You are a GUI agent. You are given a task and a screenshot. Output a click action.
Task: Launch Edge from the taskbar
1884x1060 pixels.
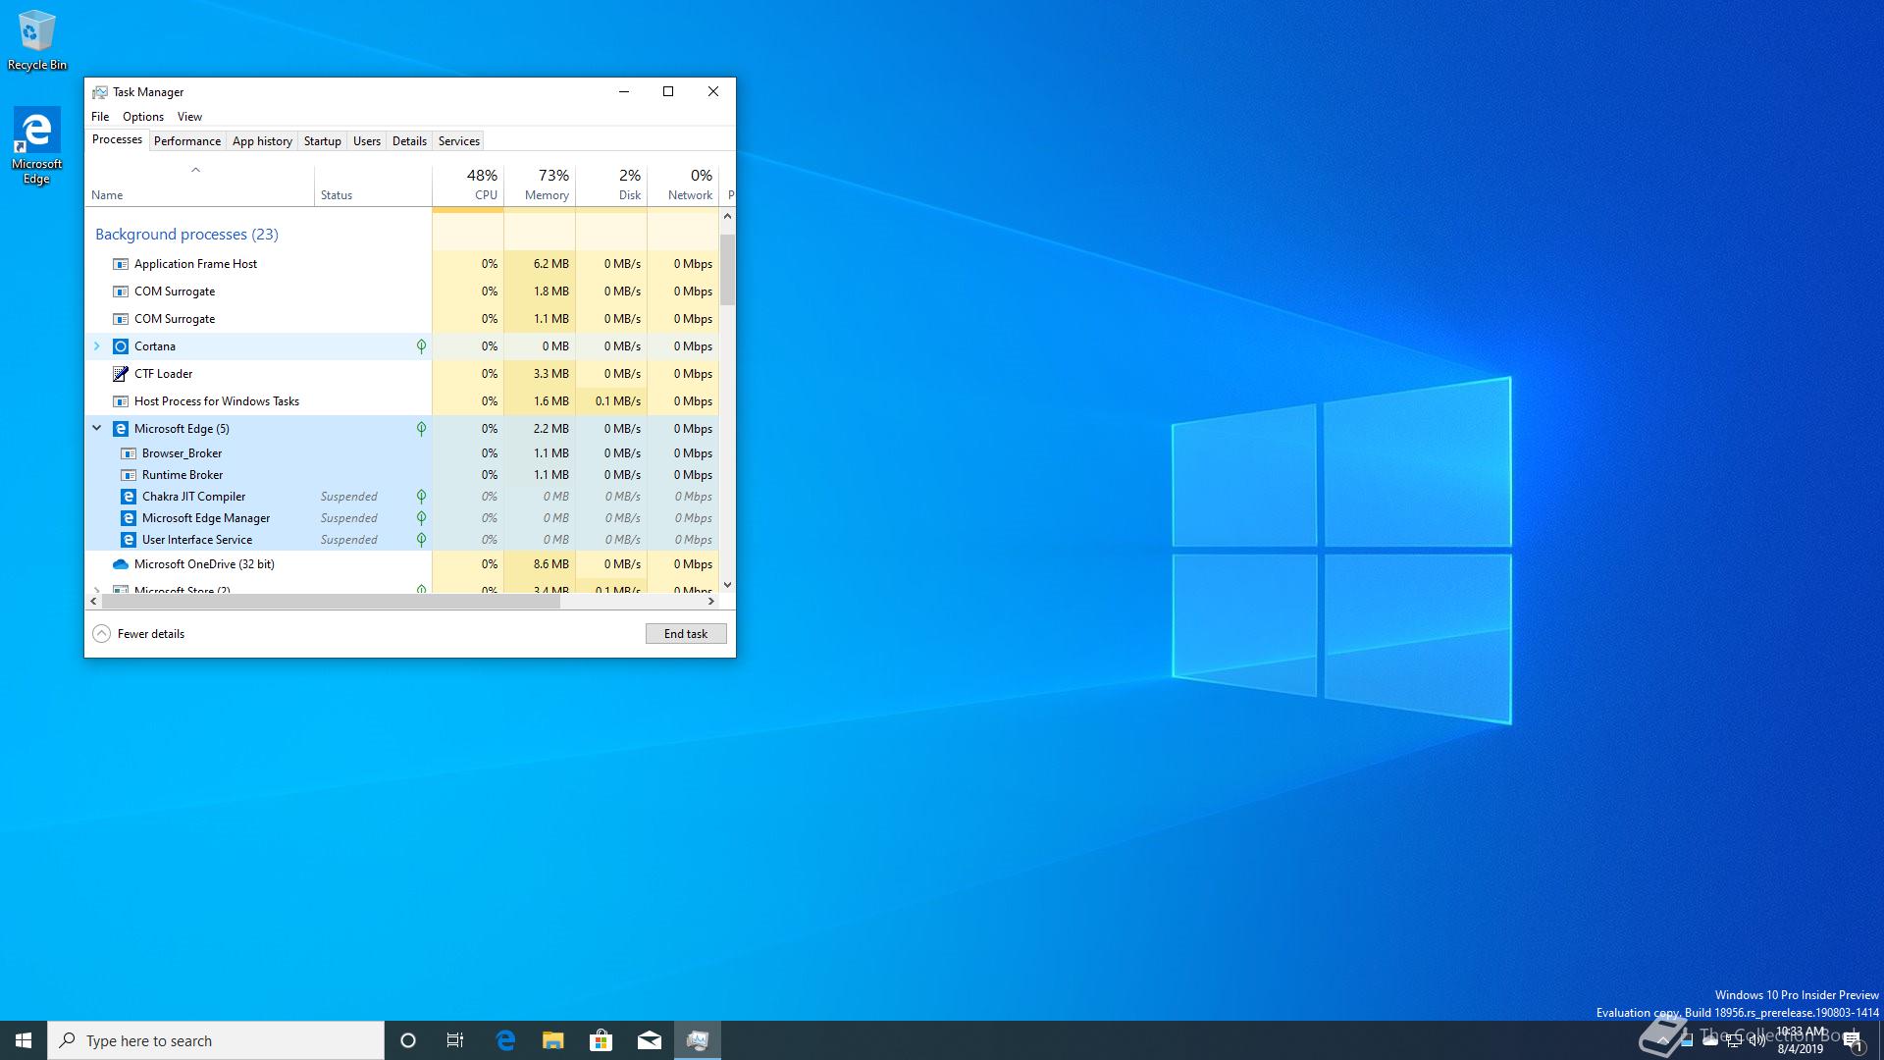(505, 1040)
